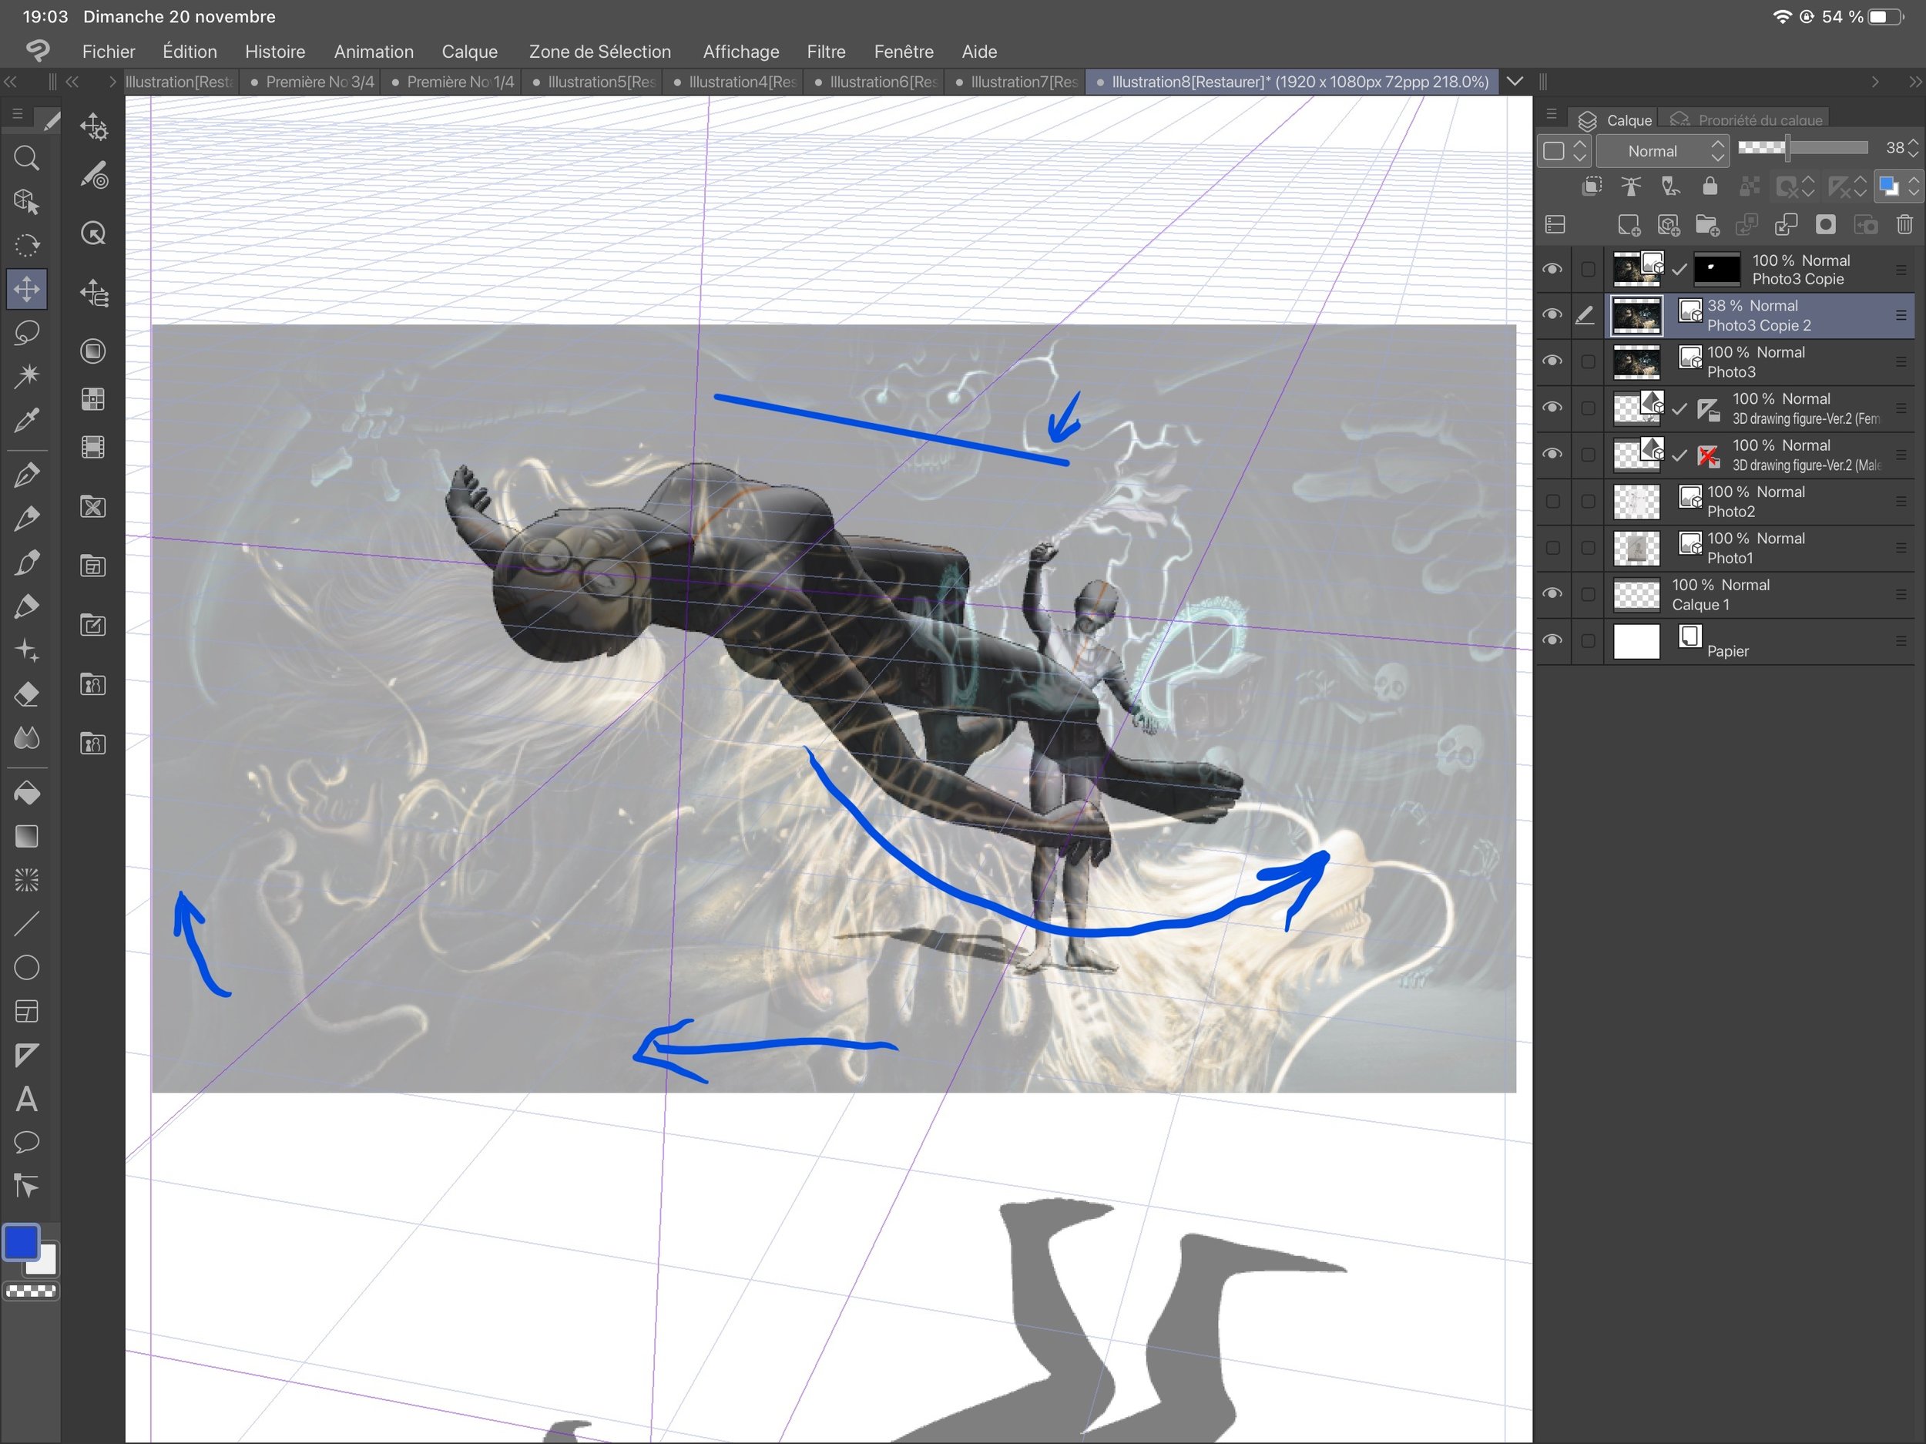Open the Propriété du calque panel
This screenshot has height=1444, width=1926.
(x=1759, y=120)
